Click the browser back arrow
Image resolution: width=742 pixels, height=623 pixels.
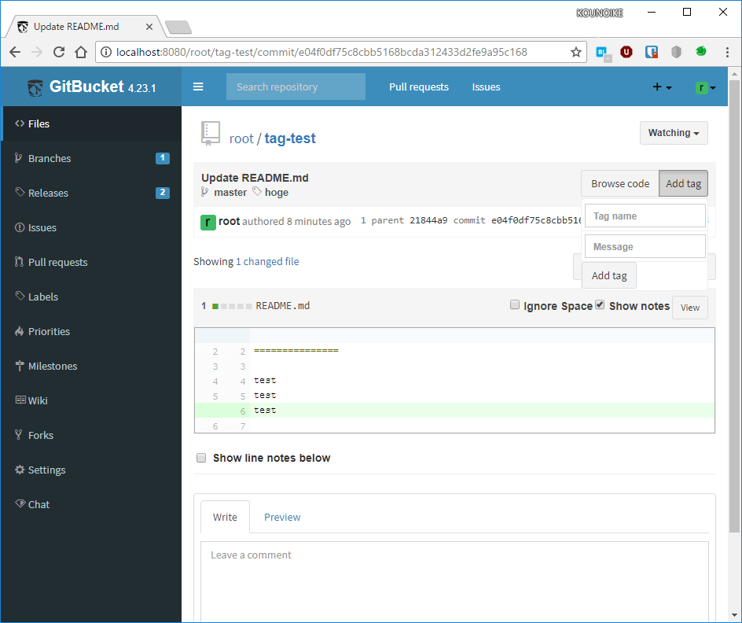click(x=15, y=52)
